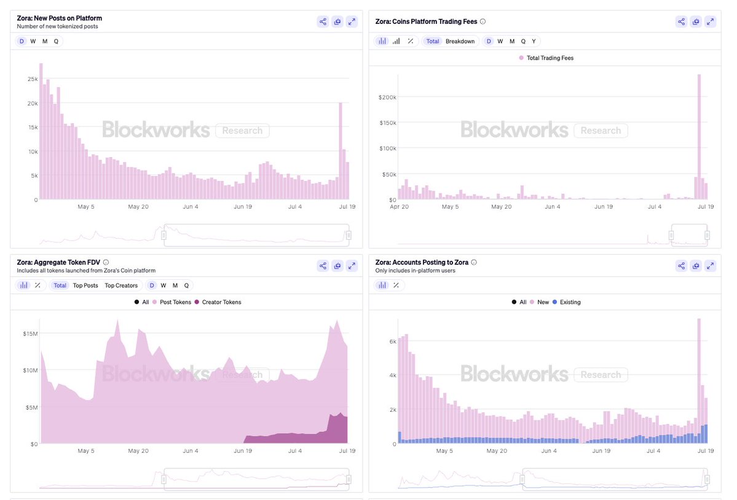Toggle Post Tokens legend series
Screen dimensions: 737x500
[171, 302]
